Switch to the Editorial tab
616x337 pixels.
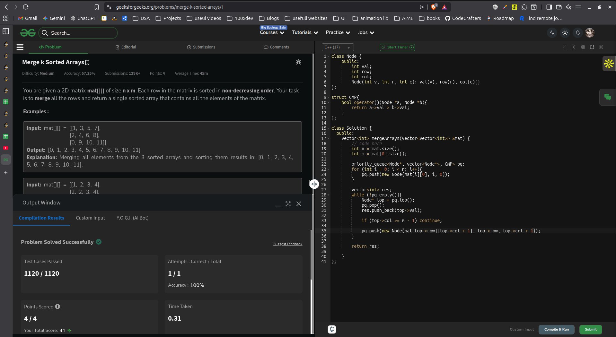coord(126,47)
